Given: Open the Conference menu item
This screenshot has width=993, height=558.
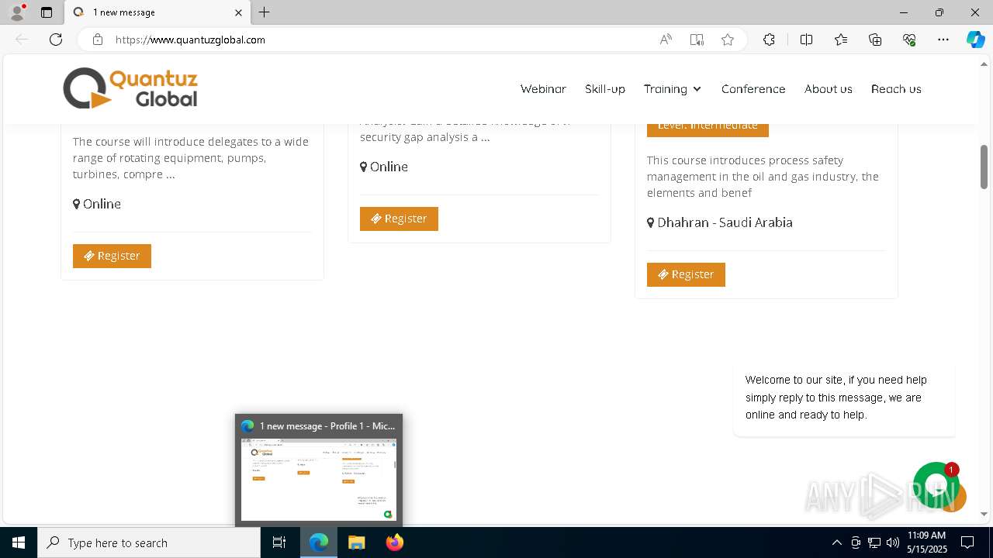Looking at the screenshot, I should coord(753,89).
